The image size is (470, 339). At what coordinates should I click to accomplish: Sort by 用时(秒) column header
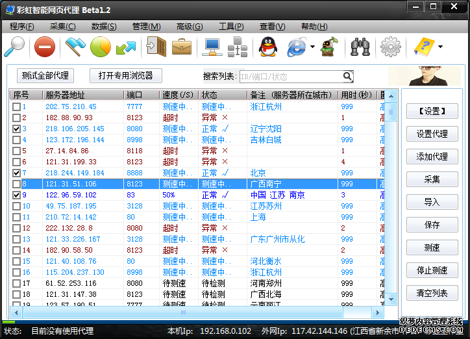coord(357,95)
